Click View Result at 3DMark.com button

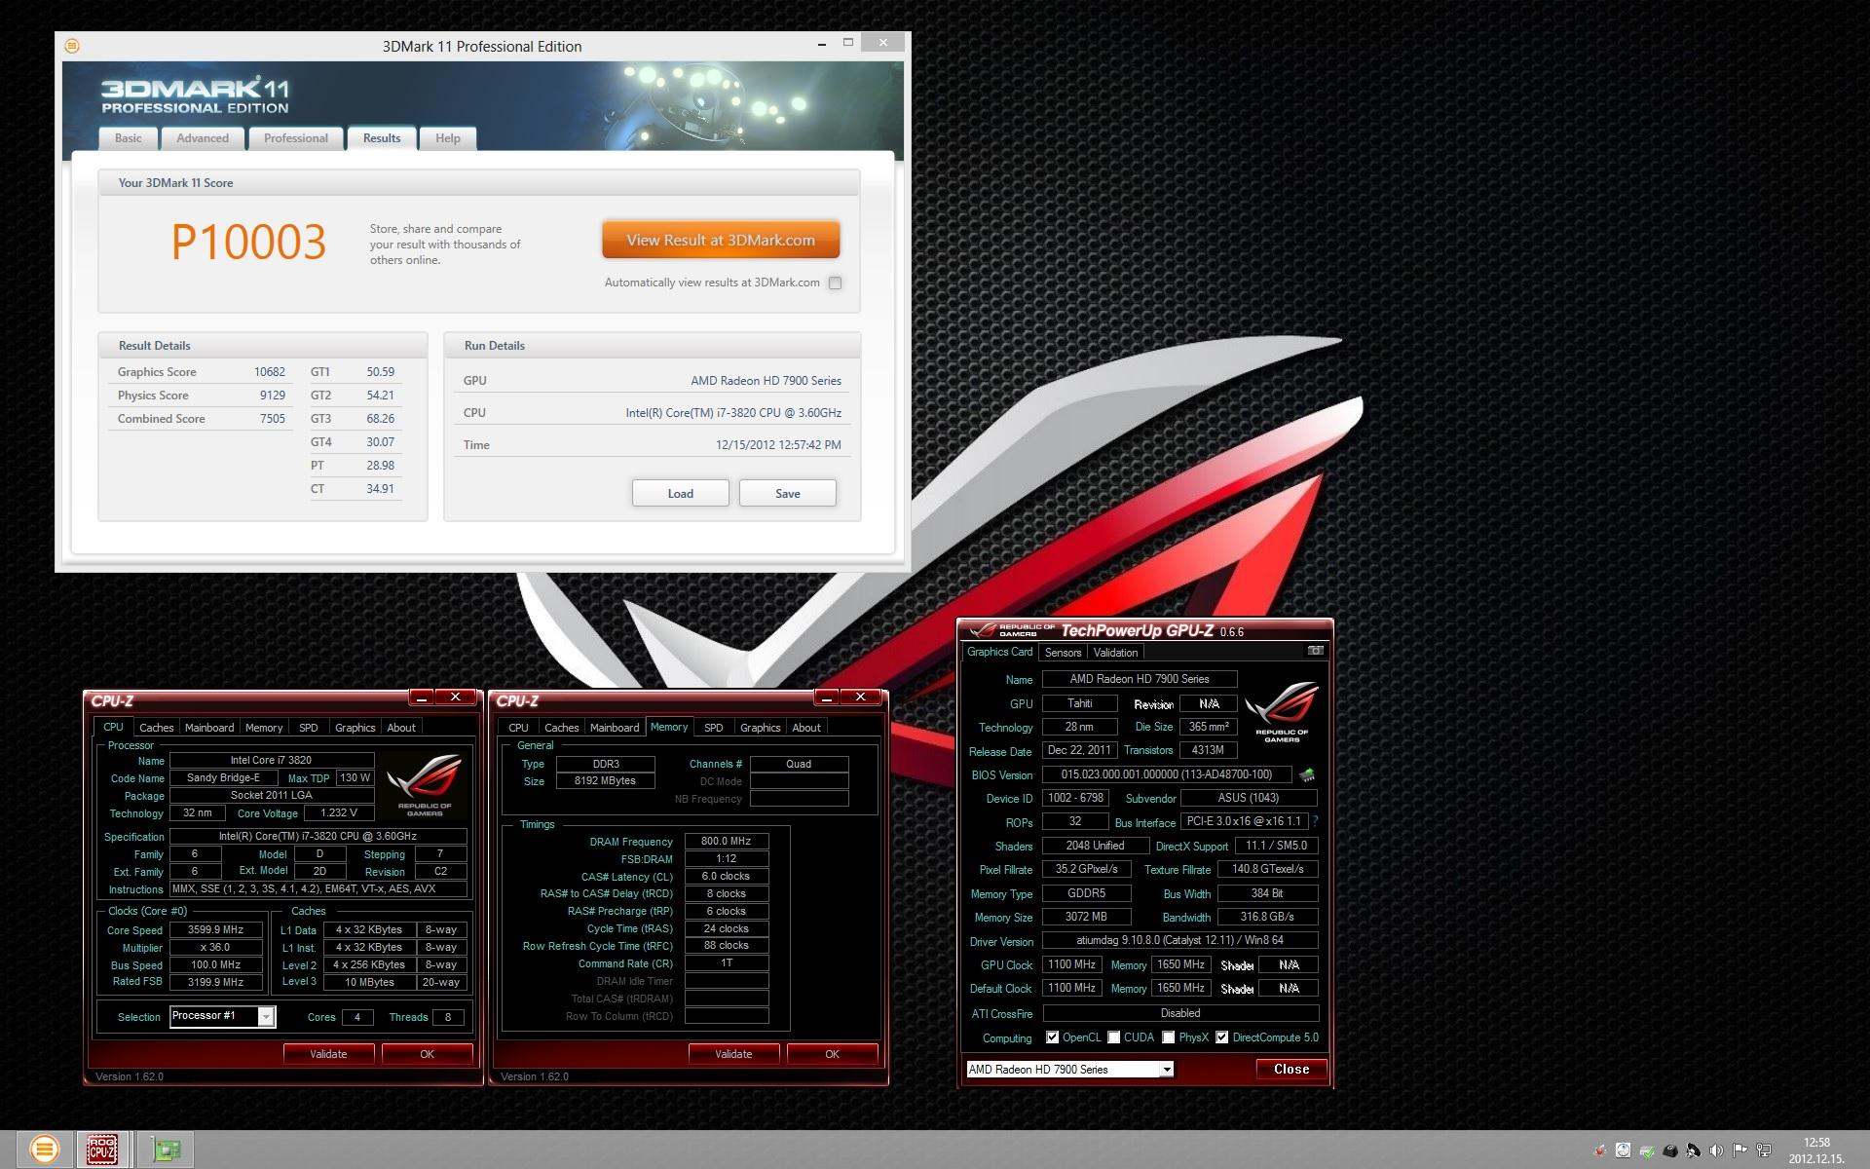tap(721, 240)
